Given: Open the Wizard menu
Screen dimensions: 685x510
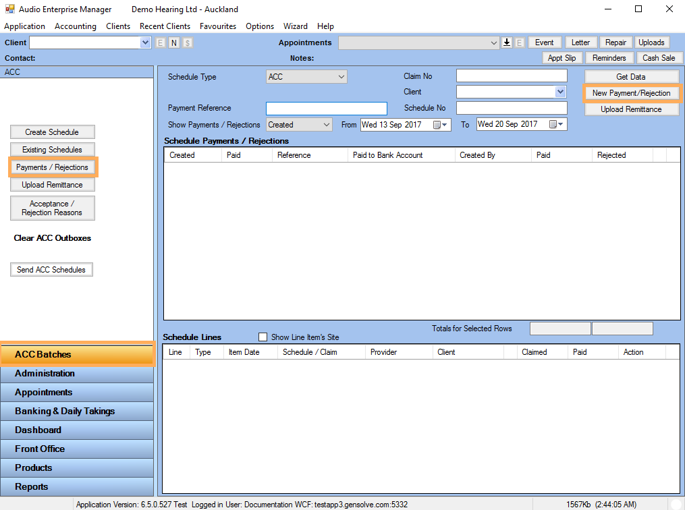Looking at the screenshot, I should [x=296, y=26].
